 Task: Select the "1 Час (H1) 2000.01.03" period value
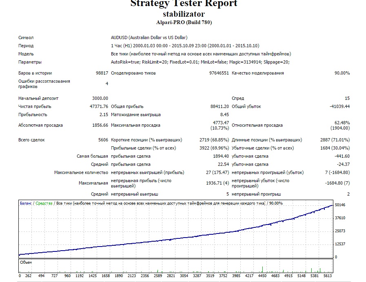coord(185,46)
